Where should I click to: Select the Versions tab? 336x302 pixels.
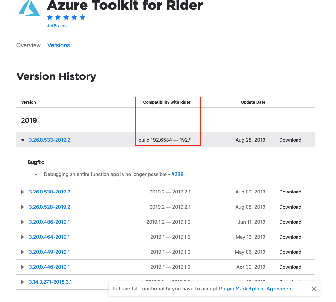coord(58,45)
